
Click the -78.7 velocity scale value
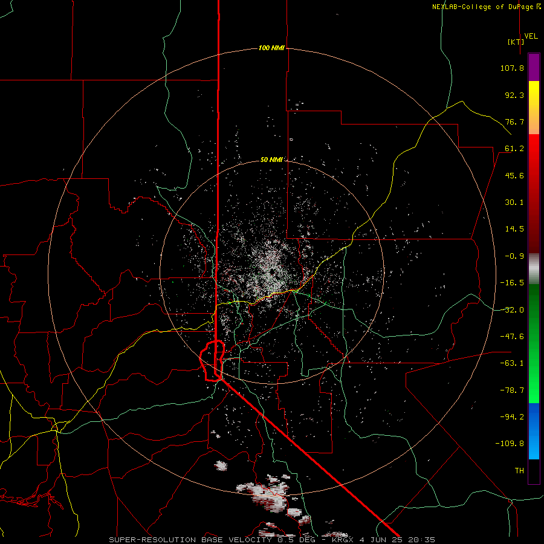[512, 390]
